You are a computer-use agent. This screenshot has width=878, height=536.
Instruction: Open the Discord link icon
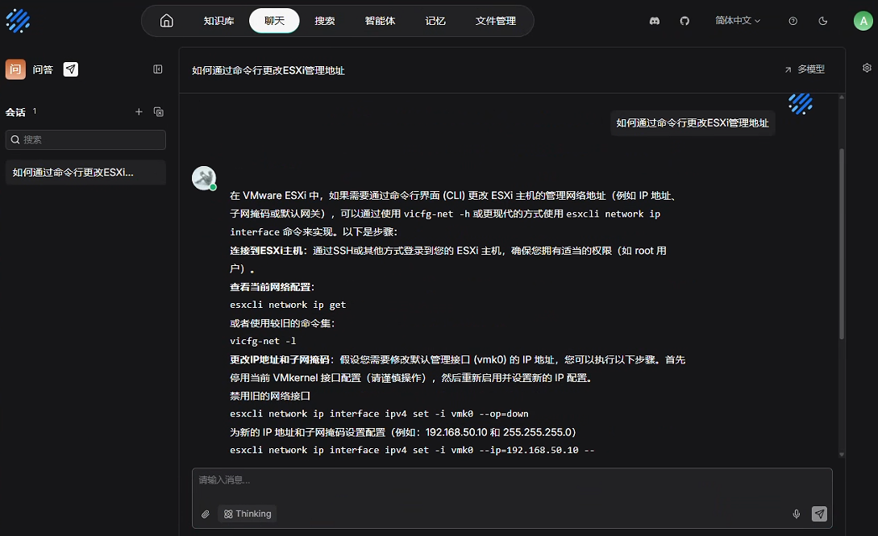coord(654,21)
